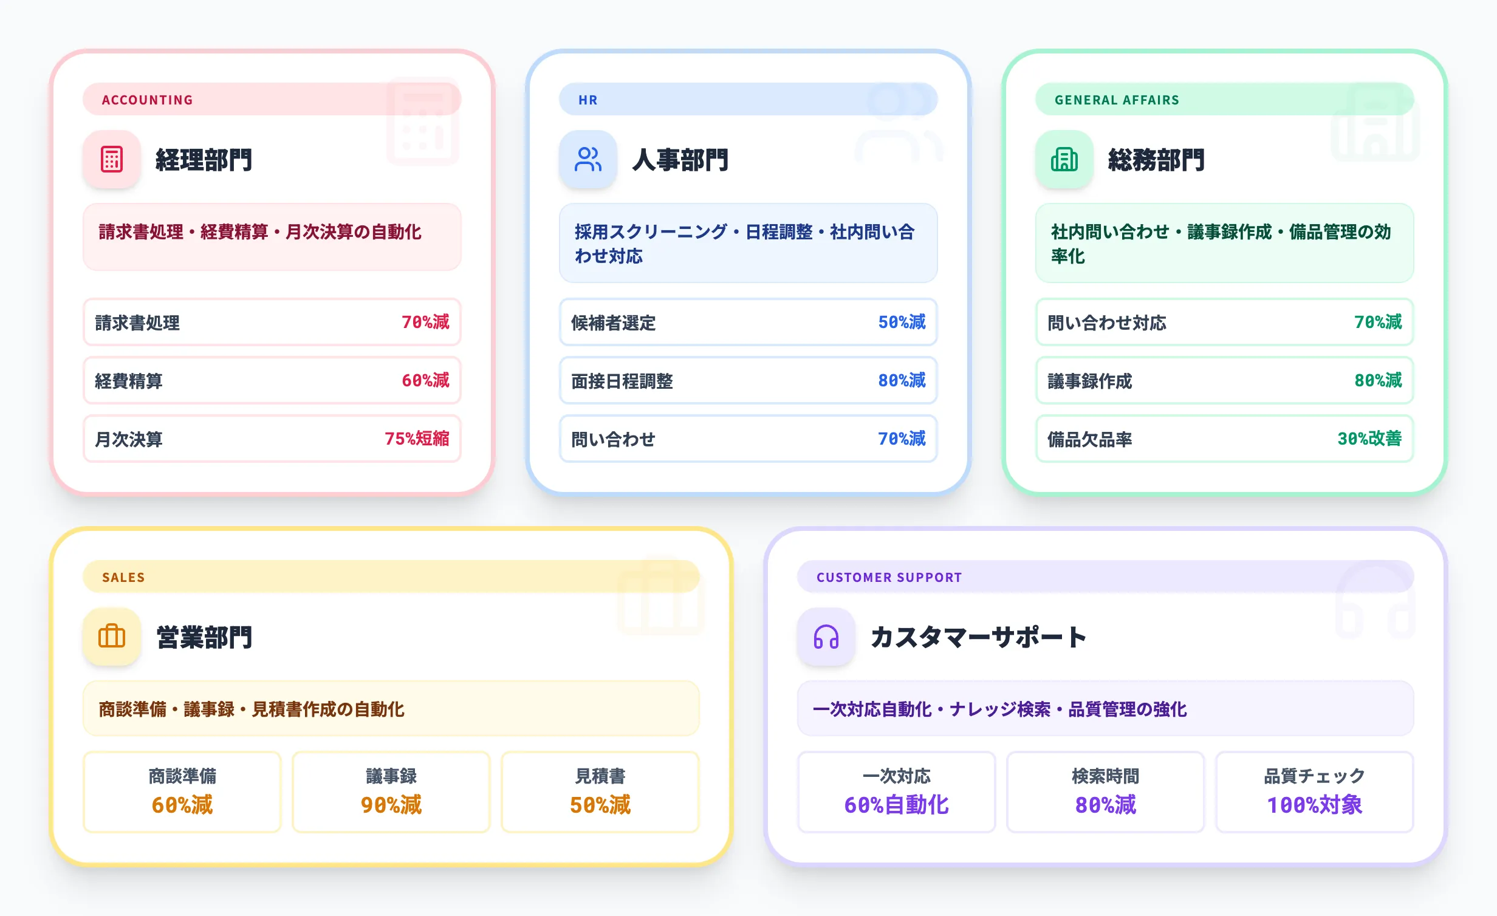Click the headset icon beside カスタマーサポート
The width and height of the screenshot is (1497, 916).
pos(826,637)
